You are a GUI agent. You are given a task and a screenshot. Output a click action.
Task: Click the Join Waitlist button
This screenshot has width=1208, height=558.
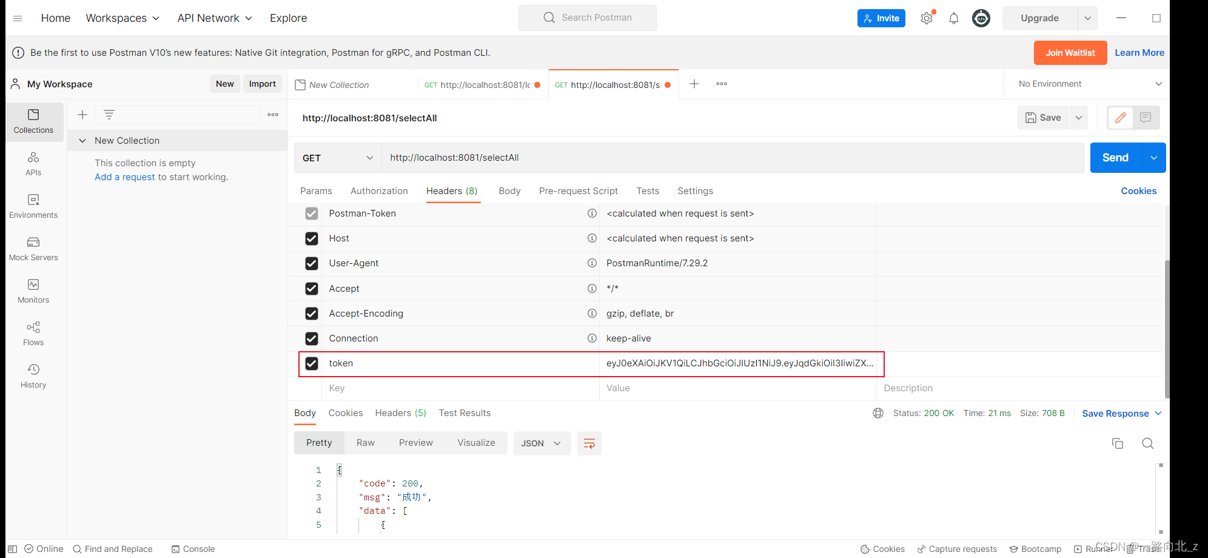pyautogui.click(x=1070, y=53)
